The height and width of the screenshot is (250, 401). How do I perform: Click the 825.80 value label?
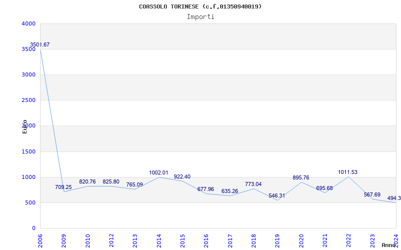(x=111, y=181)
